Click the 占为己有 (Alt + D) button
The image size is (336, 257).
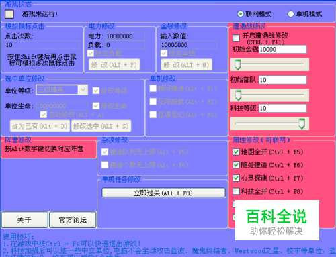(x=40, y=126)
